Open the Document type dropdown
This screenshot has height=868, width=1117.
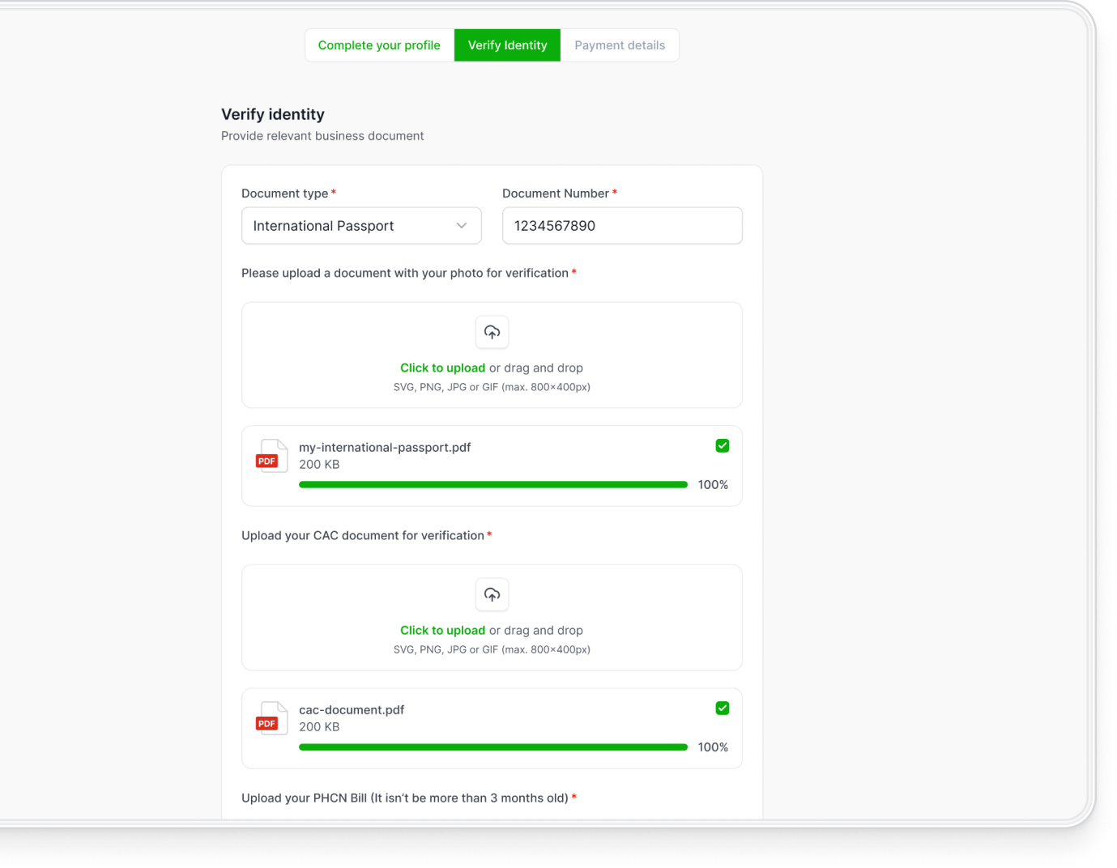360,226
